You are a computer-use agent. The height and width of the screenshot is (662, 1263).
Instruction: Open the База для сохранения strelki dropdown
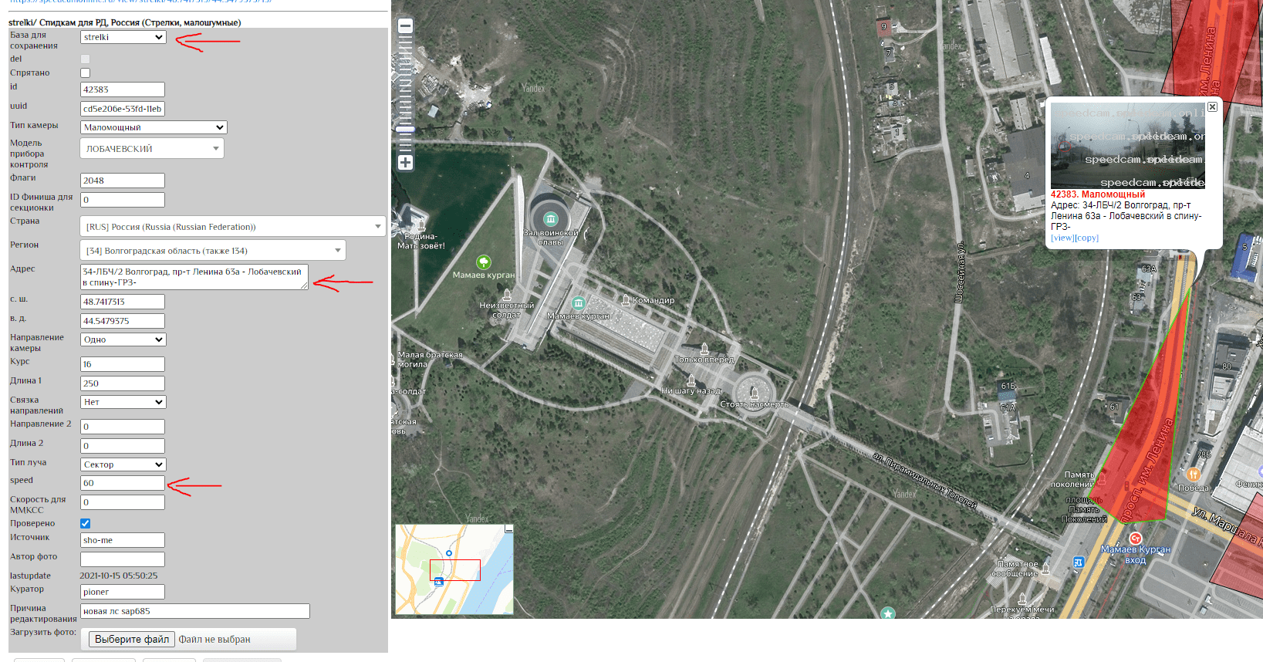click(x=123, y=37)
